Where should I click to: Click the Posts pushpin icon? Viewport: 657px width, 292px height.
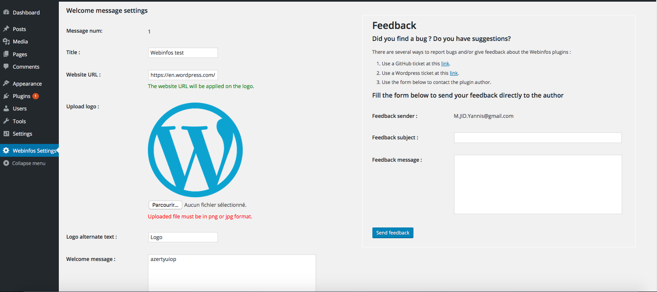pyautogui.click(x=6, y=29)
